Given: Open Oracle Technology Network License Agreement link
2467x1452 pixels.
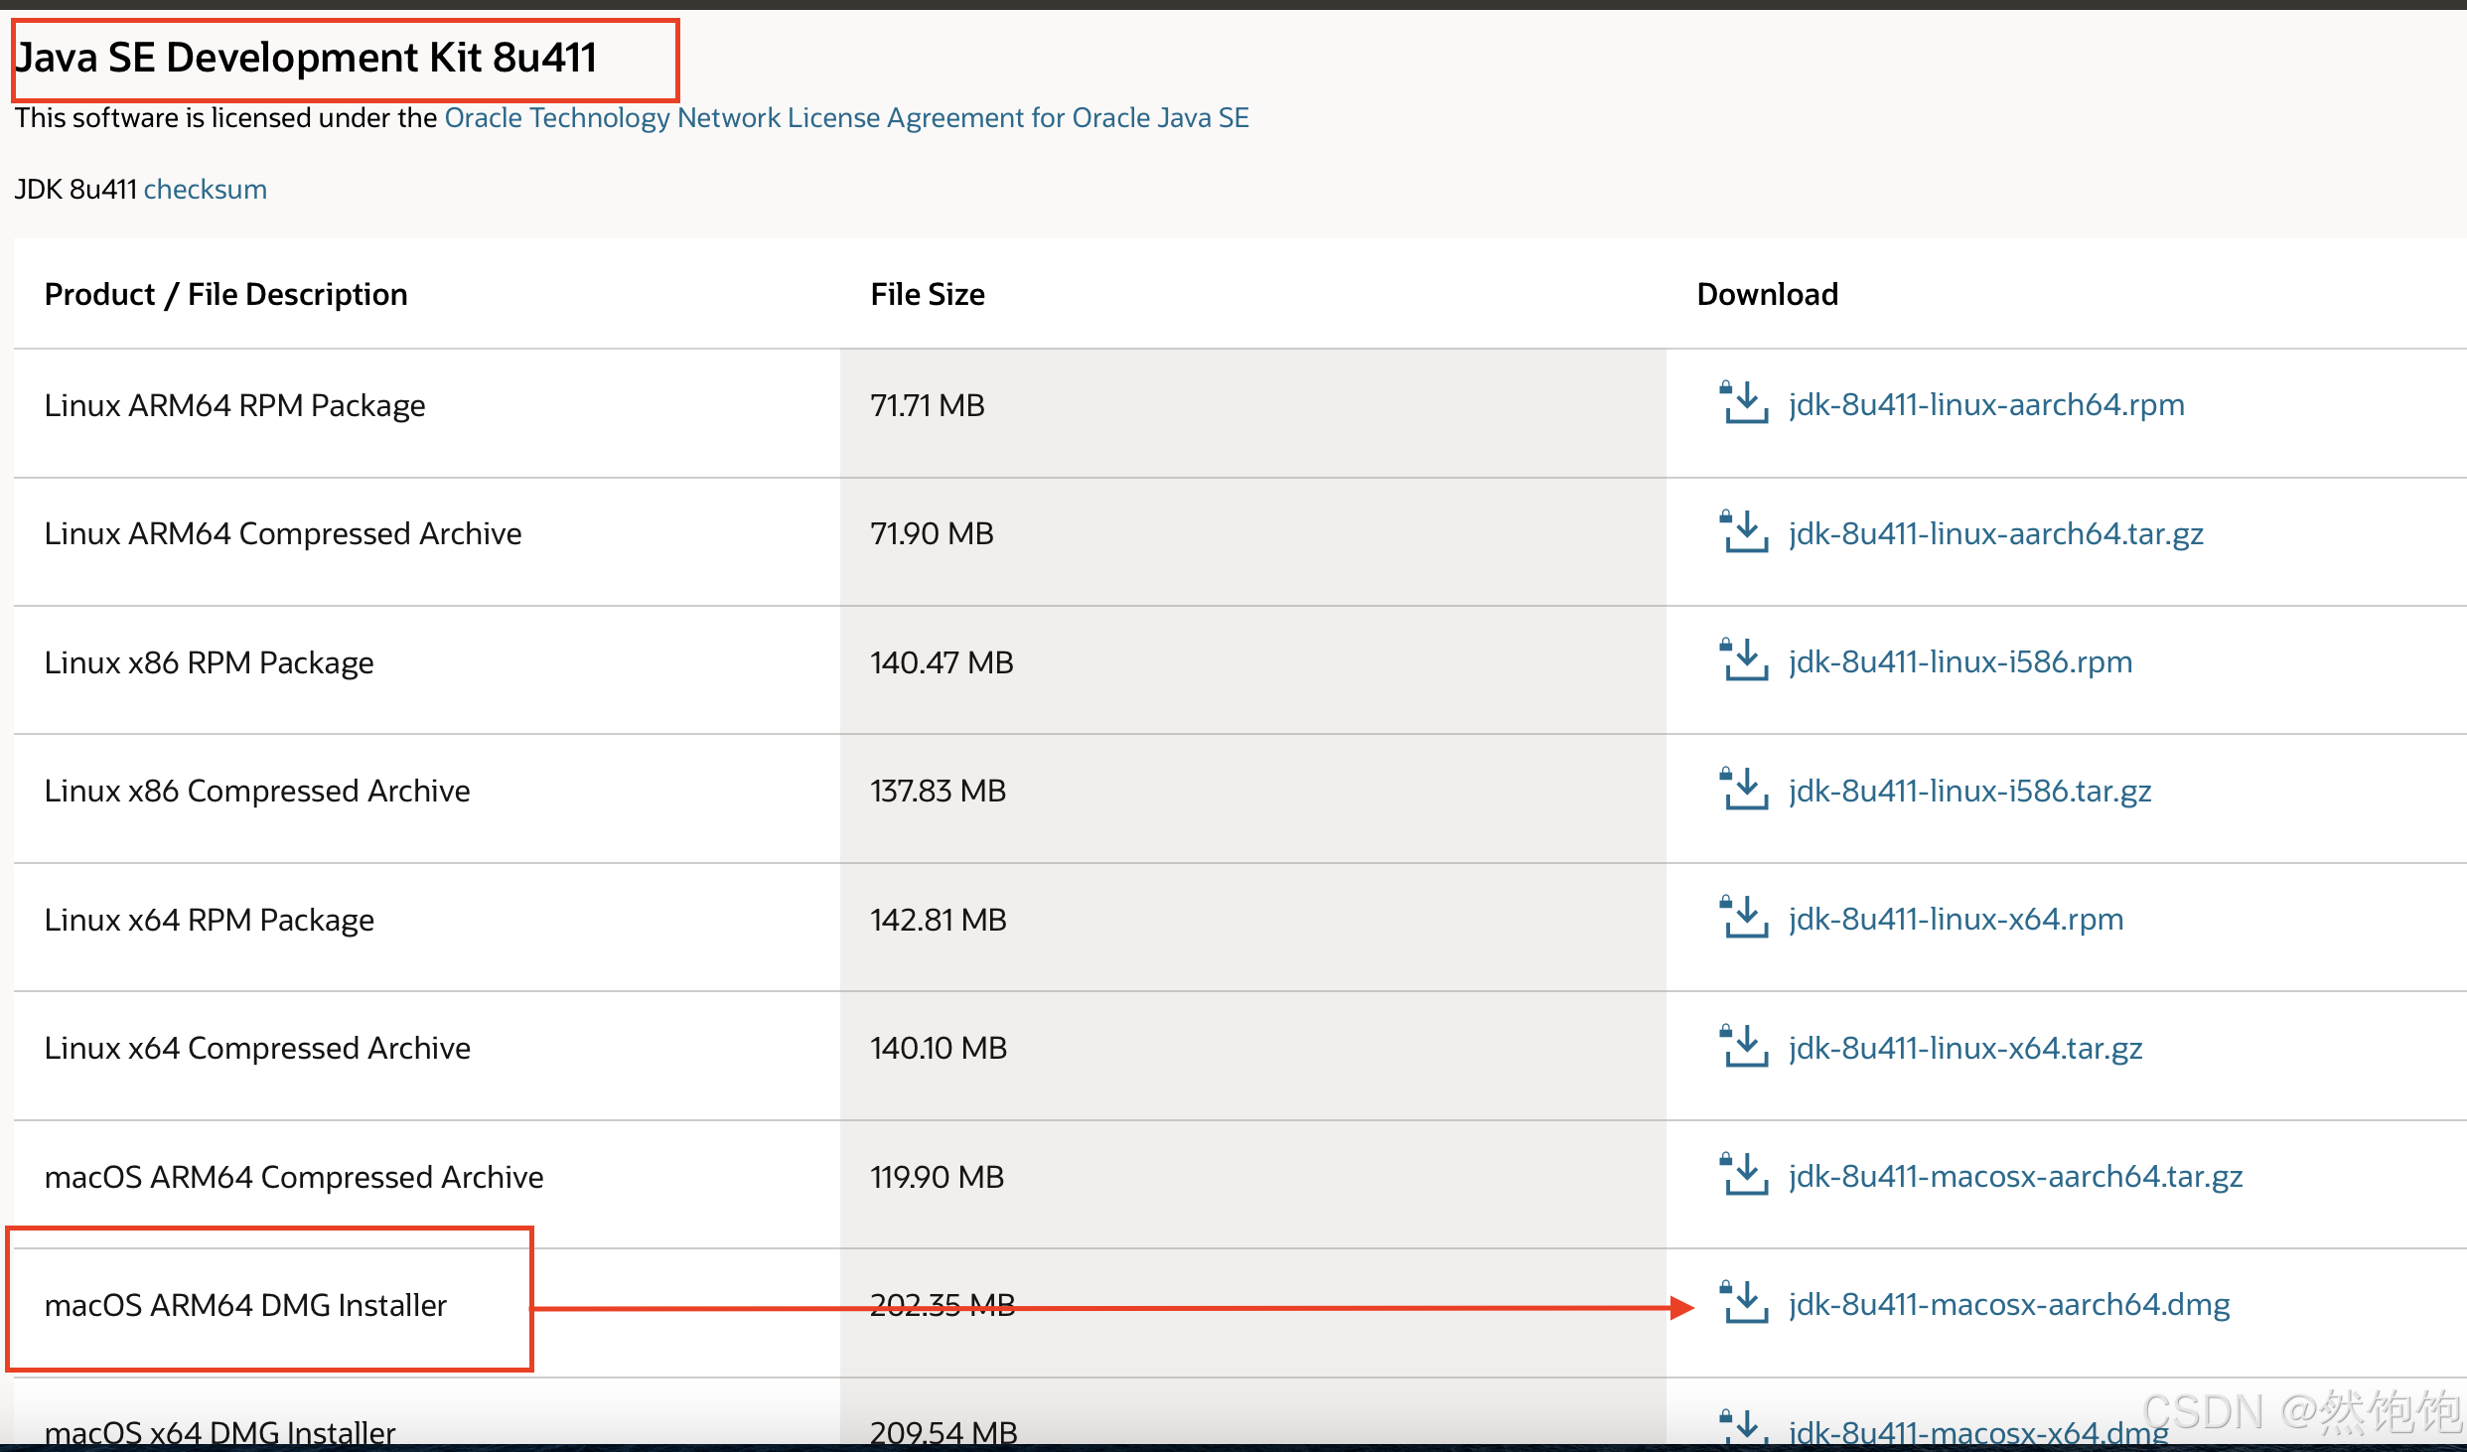Looking at the screenshot, I should [x=846, y=117].
